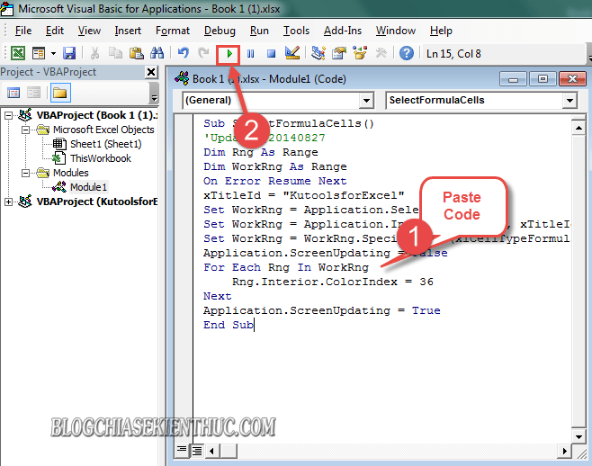Save the workbook with the floppy icon
Screen dimensions: 592x466
pos(69,53)
